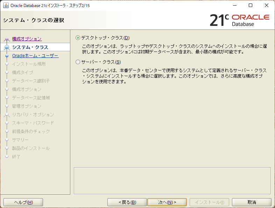
Task: Click the step marker icon beside 構成オプション link
Action: pyautogui.click(x=7, y=39)
